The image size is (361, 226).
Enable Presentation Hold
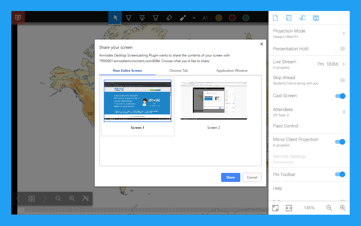click(x=340, y=49)
